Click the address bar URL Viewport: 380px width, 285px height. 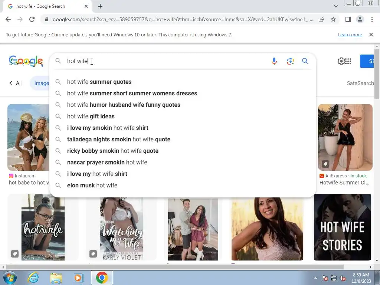pos(183,19)
